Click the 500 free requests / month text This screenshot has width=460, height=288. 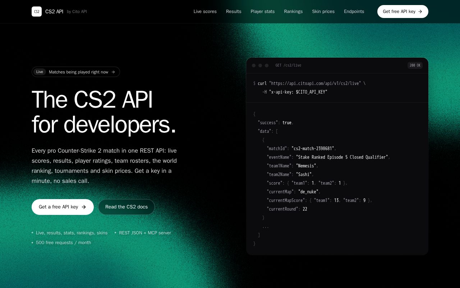tap(63, 243)
